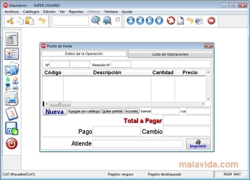Click the second magnifier search-next icon
The image size is (250, 180).
coord(107,20)
